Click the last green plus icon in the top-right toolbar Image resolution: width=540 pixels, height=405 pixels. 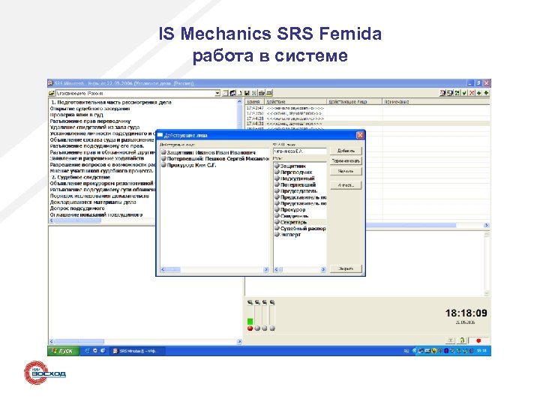coord(486,93)
